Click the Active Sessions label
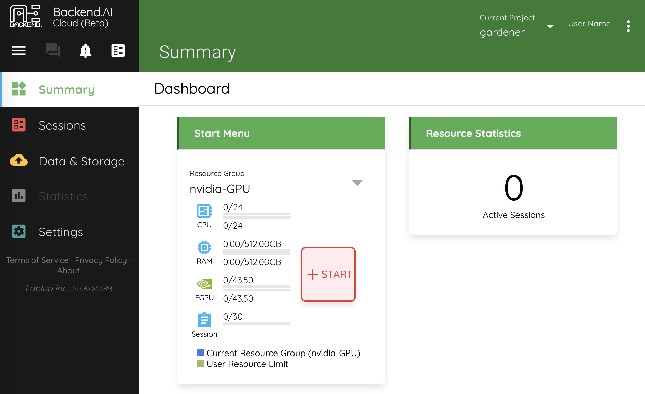645x394 pixels. (514, 215)
